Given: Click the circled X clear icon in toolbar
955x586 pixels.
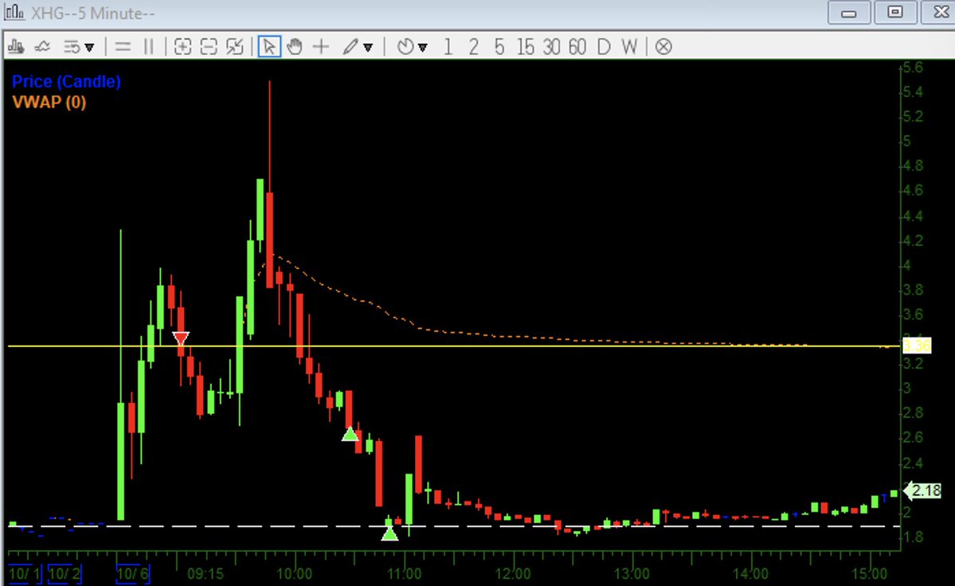Looking at the screenshot, I should click(663, 47).
